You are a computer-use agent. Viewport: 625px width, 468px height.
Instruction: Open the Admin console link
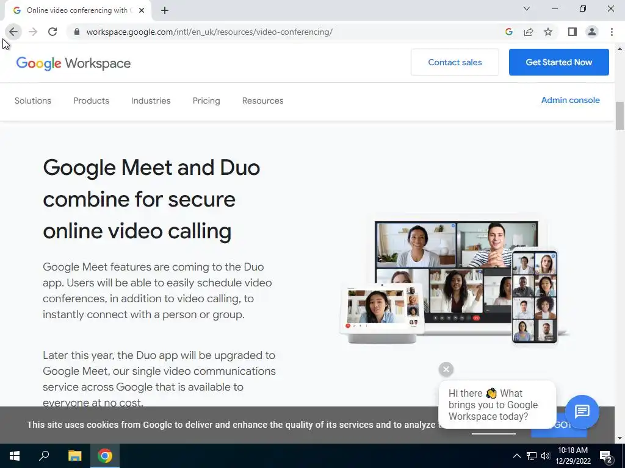click(571, 101)
